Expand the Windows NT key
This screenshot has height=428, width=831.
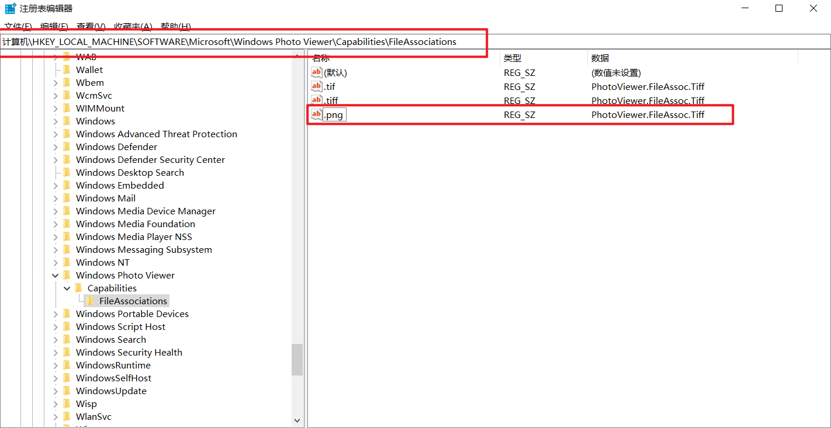56,262
